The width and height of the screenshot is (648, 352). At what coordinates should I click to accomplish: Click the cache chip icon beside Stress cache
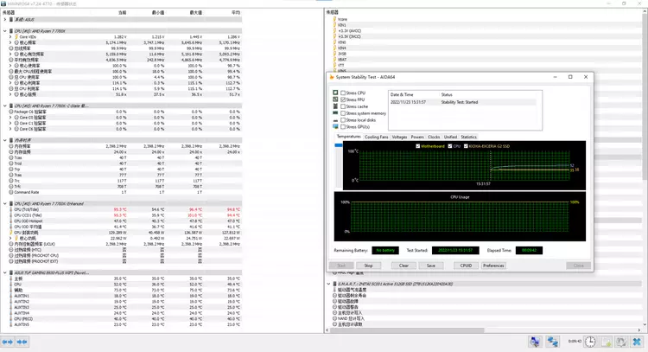[335, 106]
